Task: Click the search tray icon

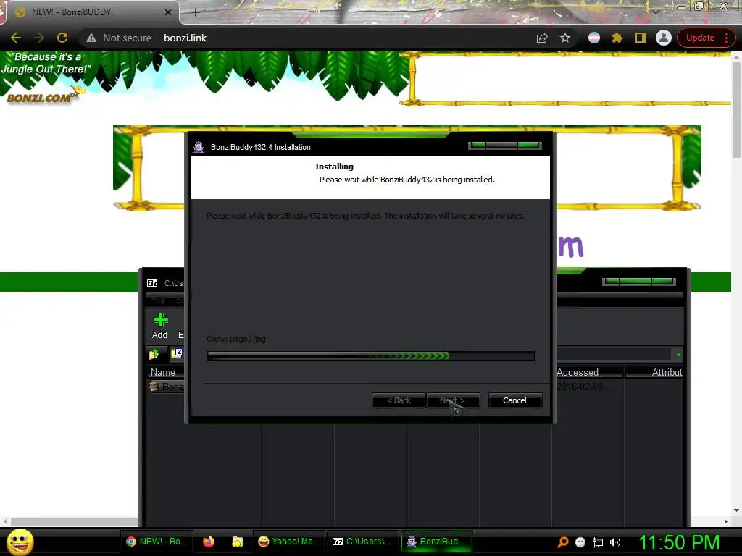Action: pyautogui.click(x=563, y=542)
